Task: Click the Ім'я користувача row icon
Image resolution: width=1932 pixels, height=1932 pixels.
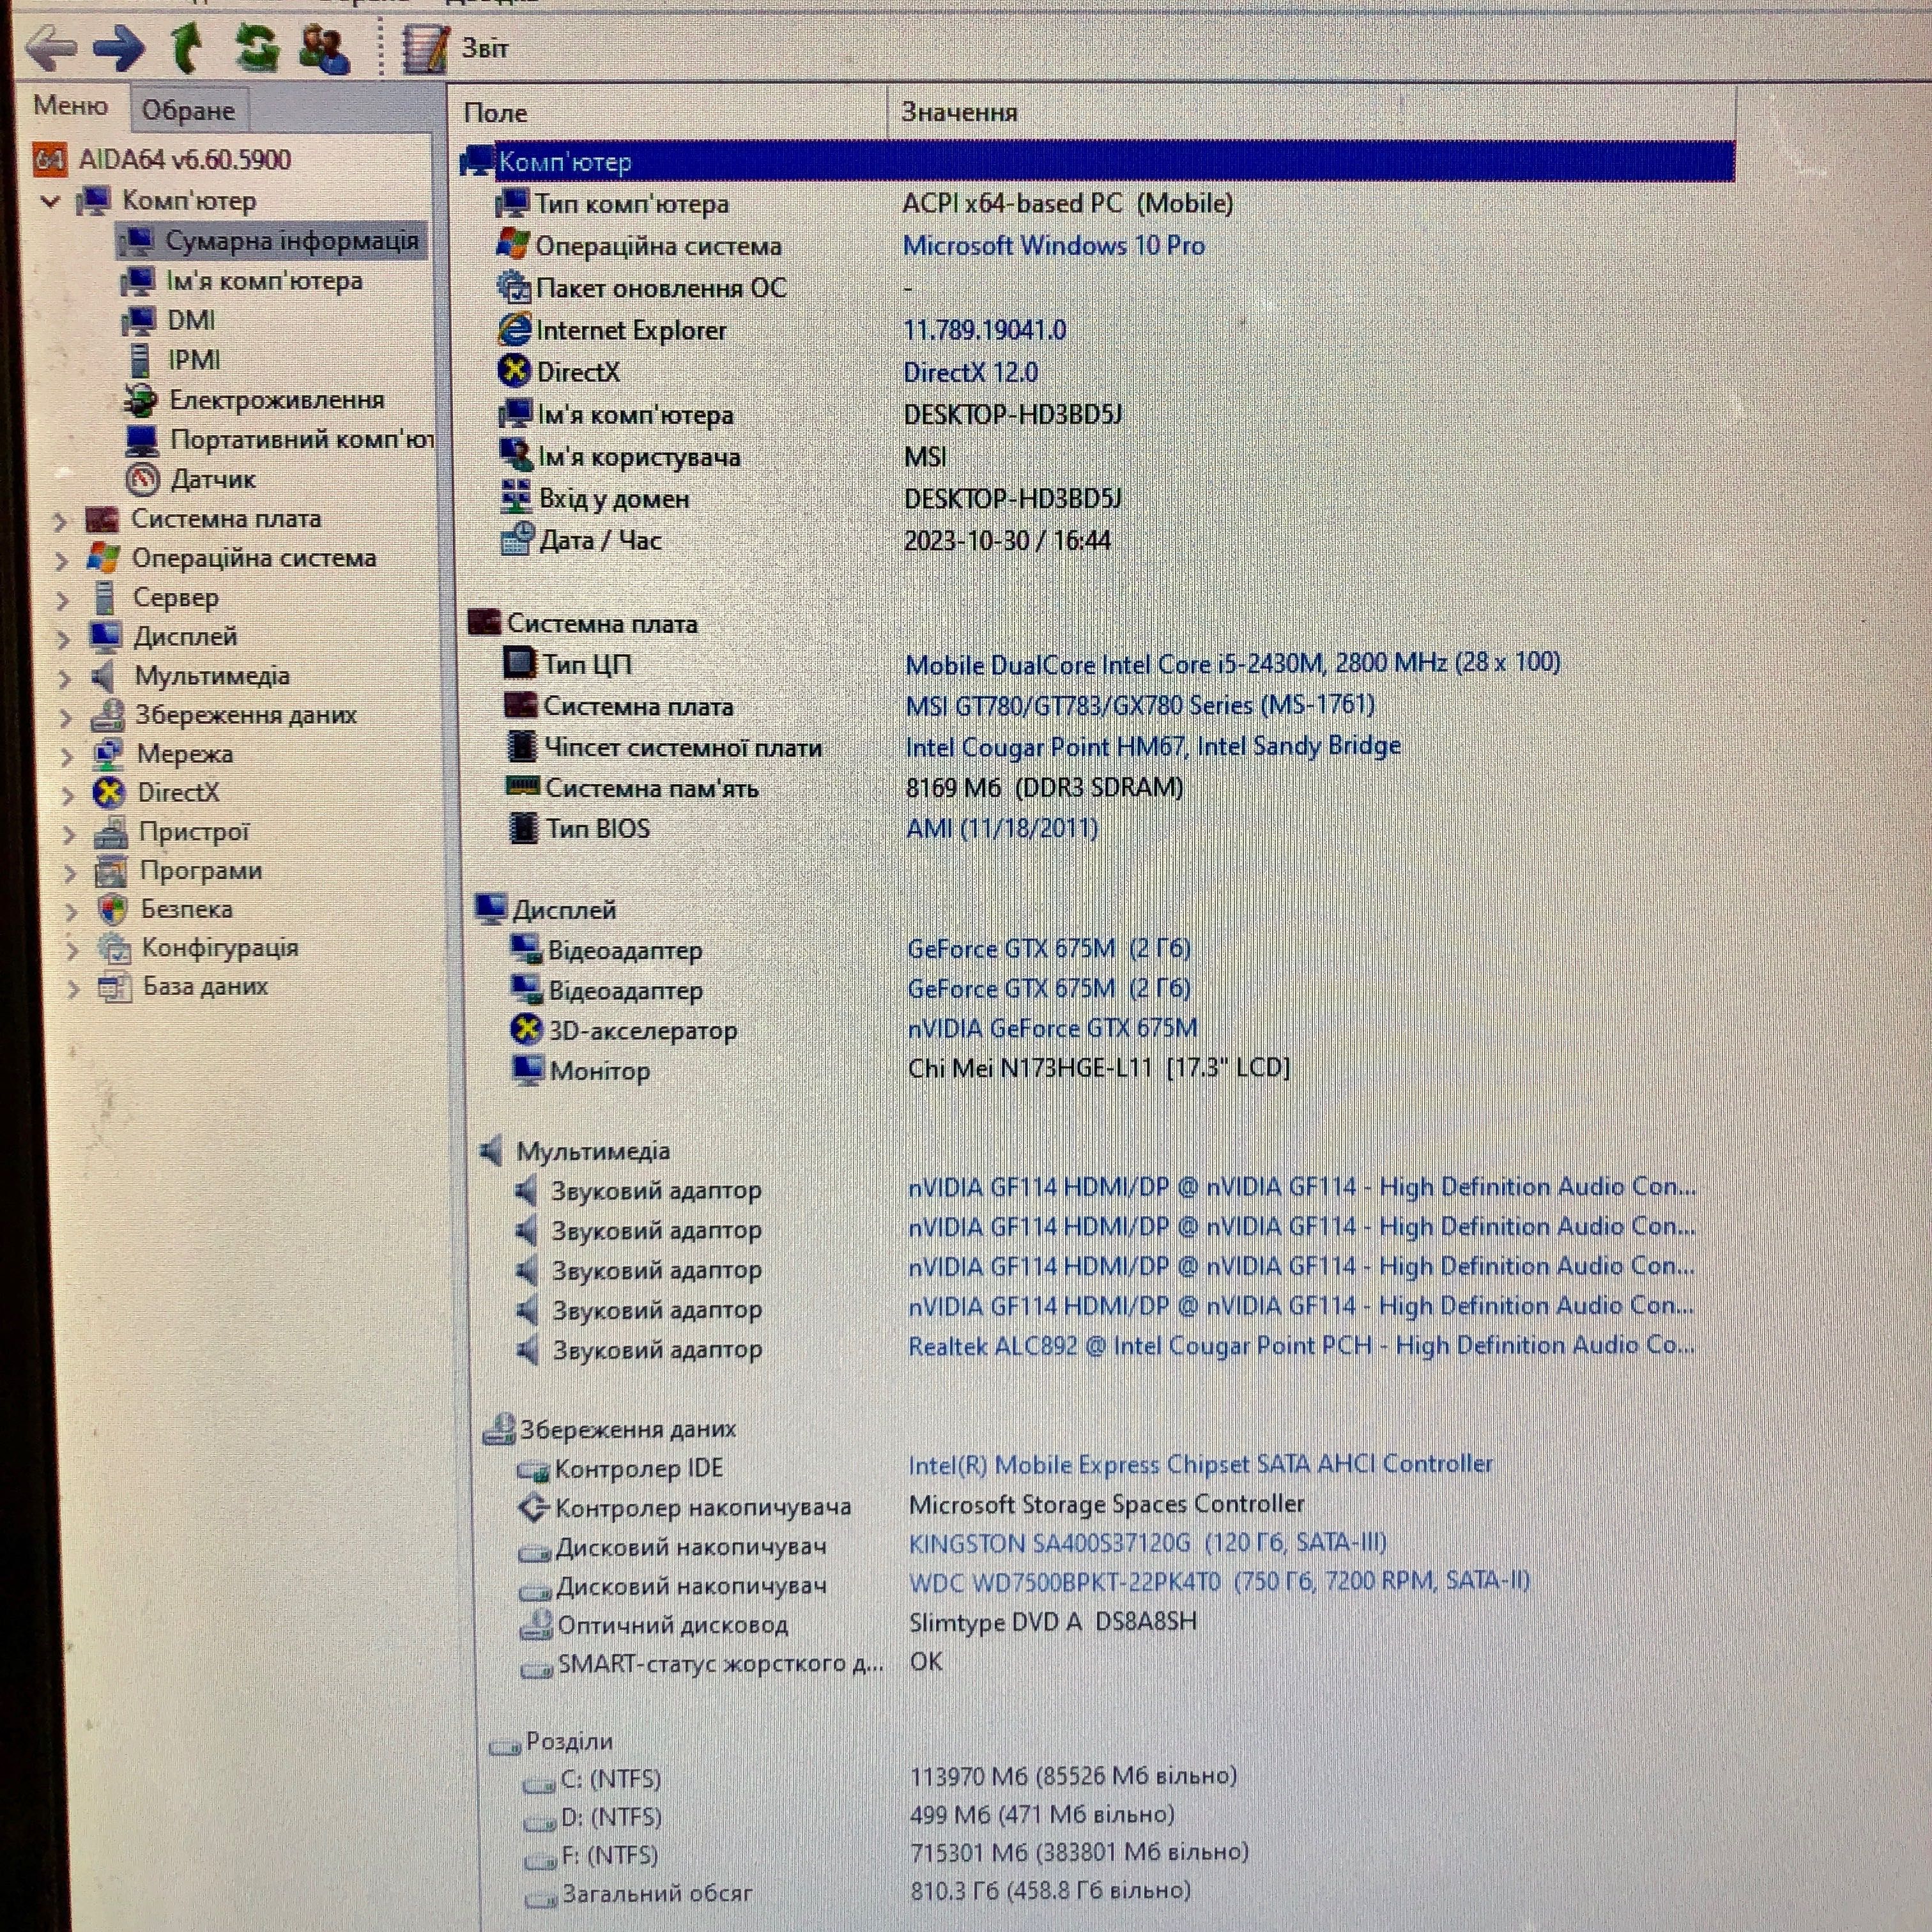Action: pos(516,455)
